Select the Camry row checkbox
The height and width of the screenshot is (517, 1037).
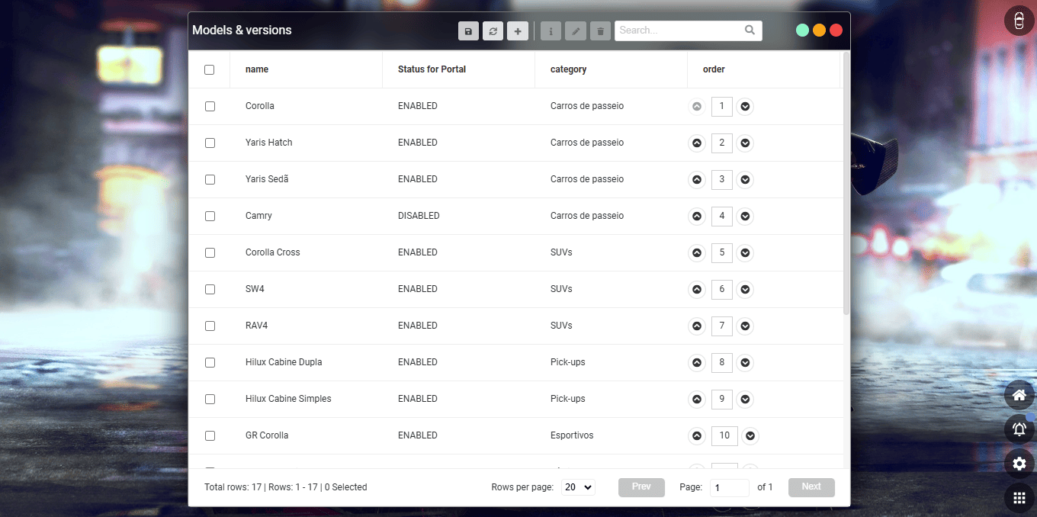(x=210, y=217)
